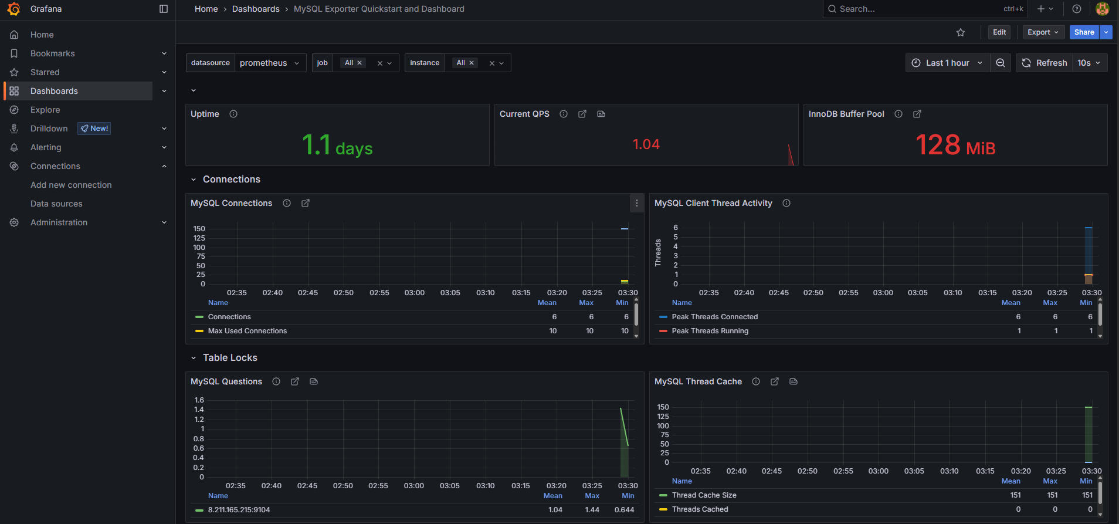Image resolution: width=1119 pixels, height=524 pixels.
Task: Open the 10s refresh interval dropdown
Action: 1090,63
